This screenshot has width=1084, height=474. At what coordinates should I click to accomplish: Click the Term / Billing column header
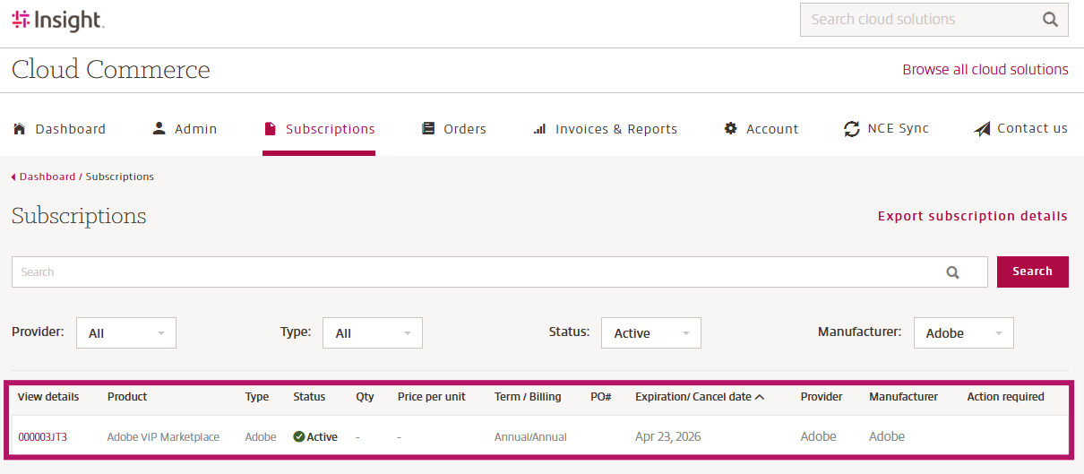[528, 397]
